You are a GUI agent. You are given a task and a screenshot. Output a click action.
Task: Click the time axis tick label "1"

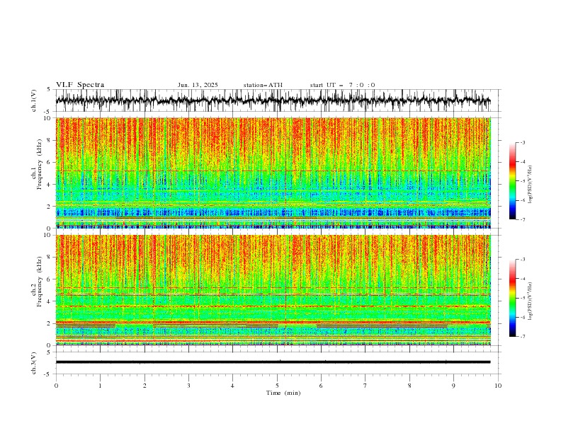(100, 386)
